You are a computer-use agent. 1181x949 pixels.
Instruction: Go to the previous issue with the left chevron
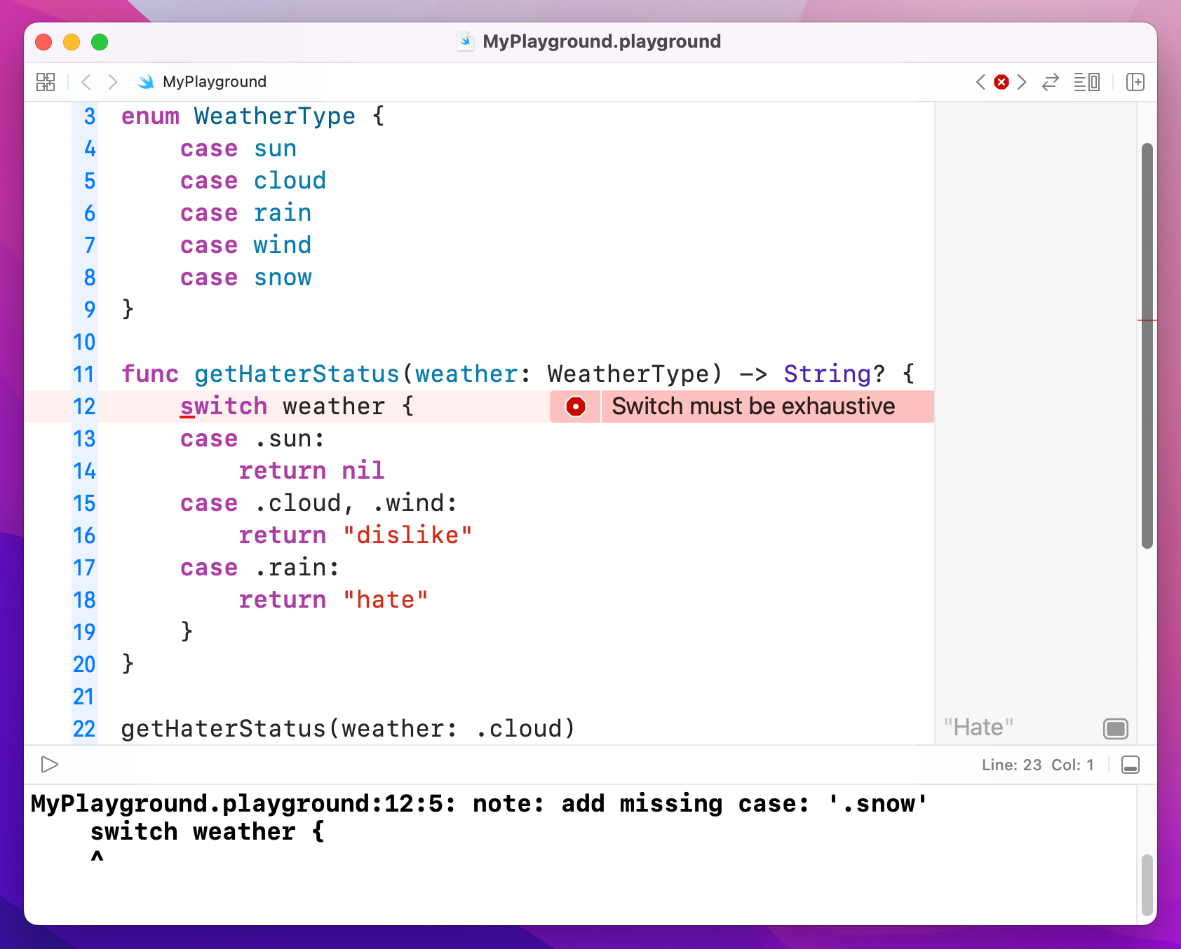(x=980, y=81)
